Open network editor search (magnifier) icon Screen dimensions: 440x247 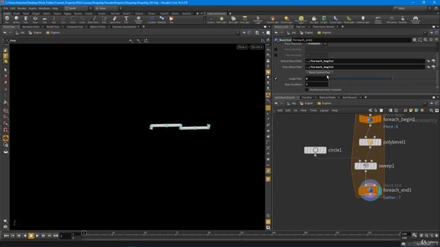coord(431,110)
